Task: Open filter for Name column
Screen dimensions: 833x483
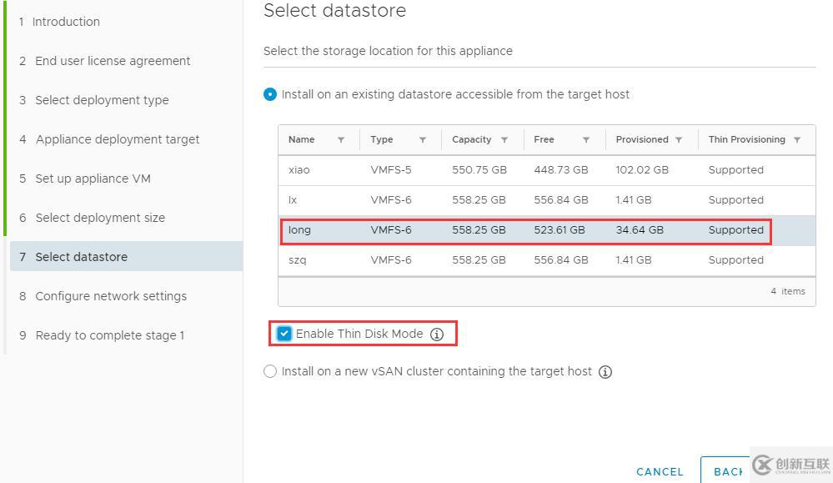Action: tap(341, 140)
